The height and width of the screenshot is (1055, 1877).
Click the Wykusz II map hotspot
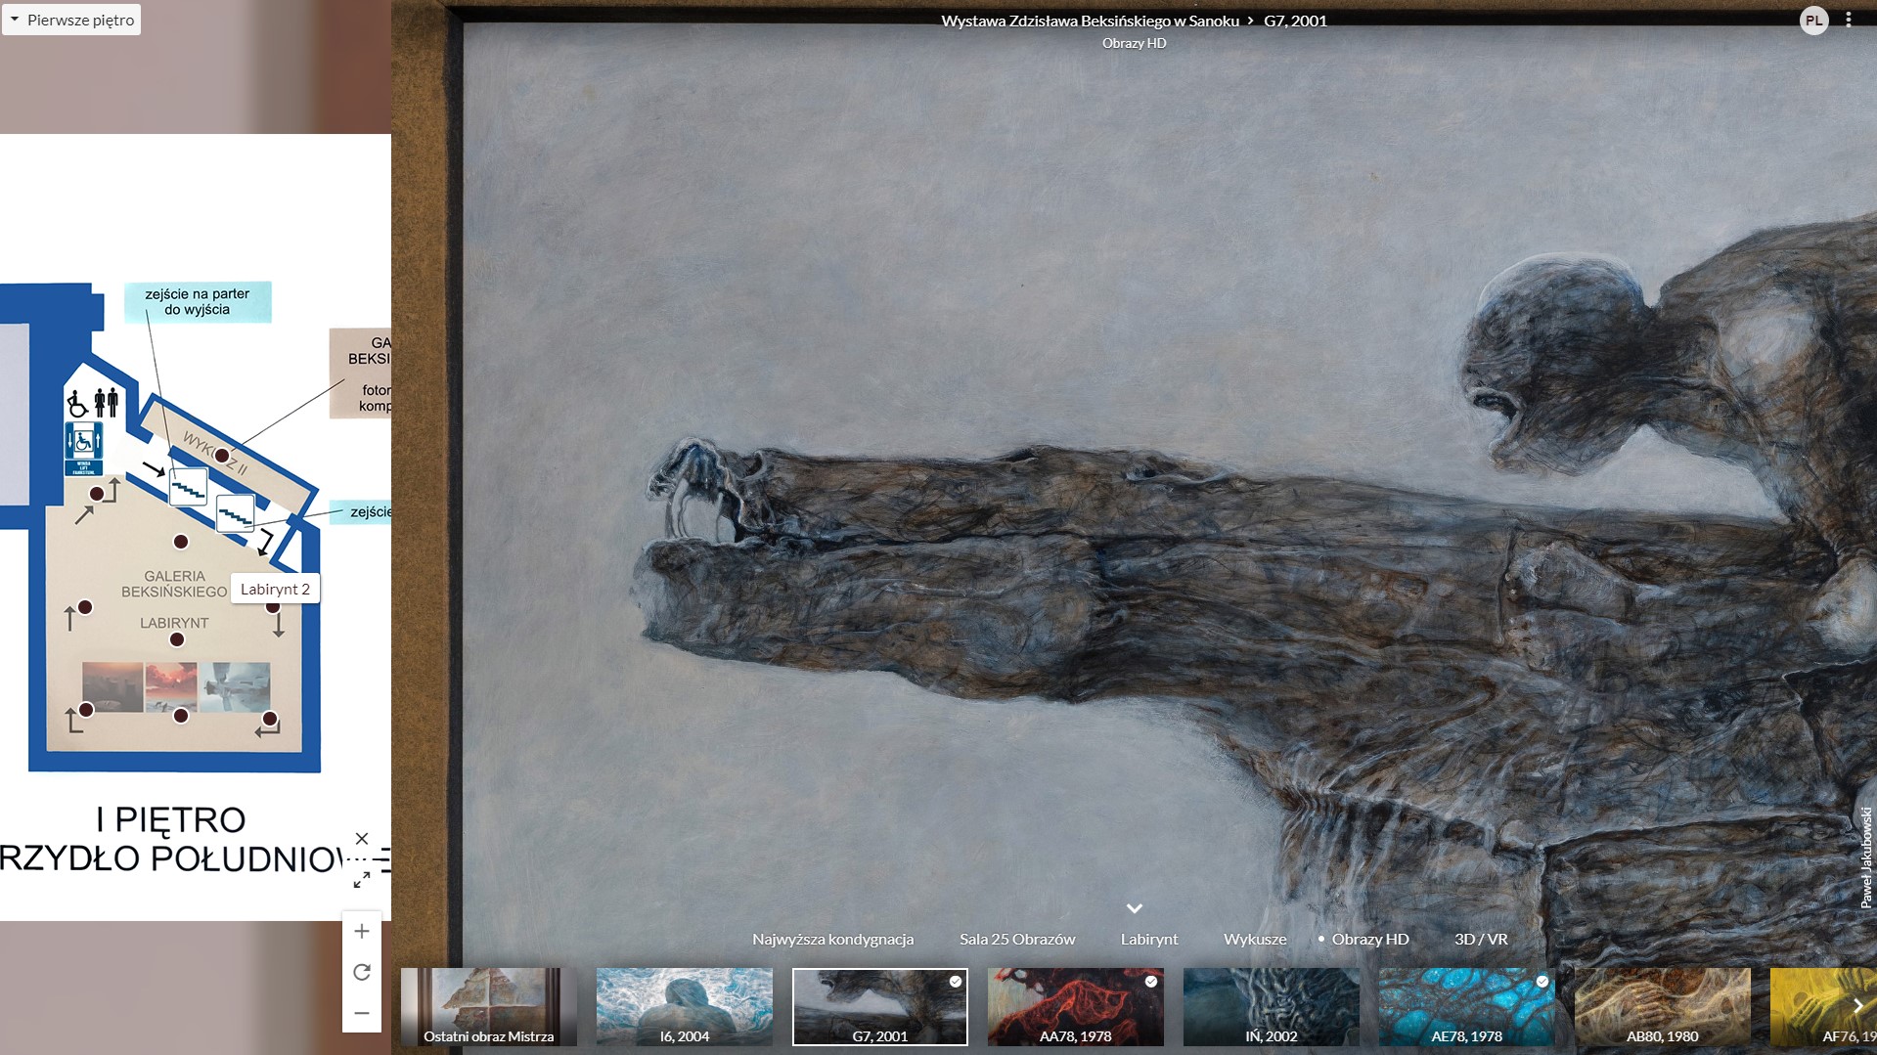point(222,456)
